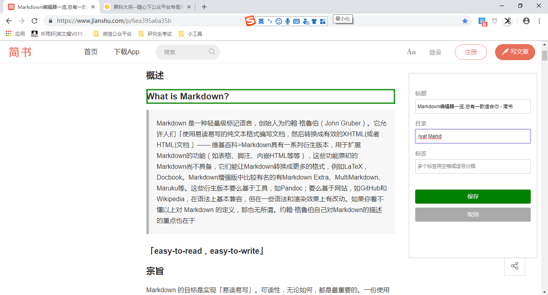This screenshot has width=548, height=295.
Task: Open the Chrome profile avatar icon
Action: coord(526,20)
